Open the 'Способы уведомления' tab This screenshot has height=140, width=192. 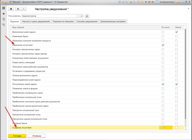[x=88, y=22]
